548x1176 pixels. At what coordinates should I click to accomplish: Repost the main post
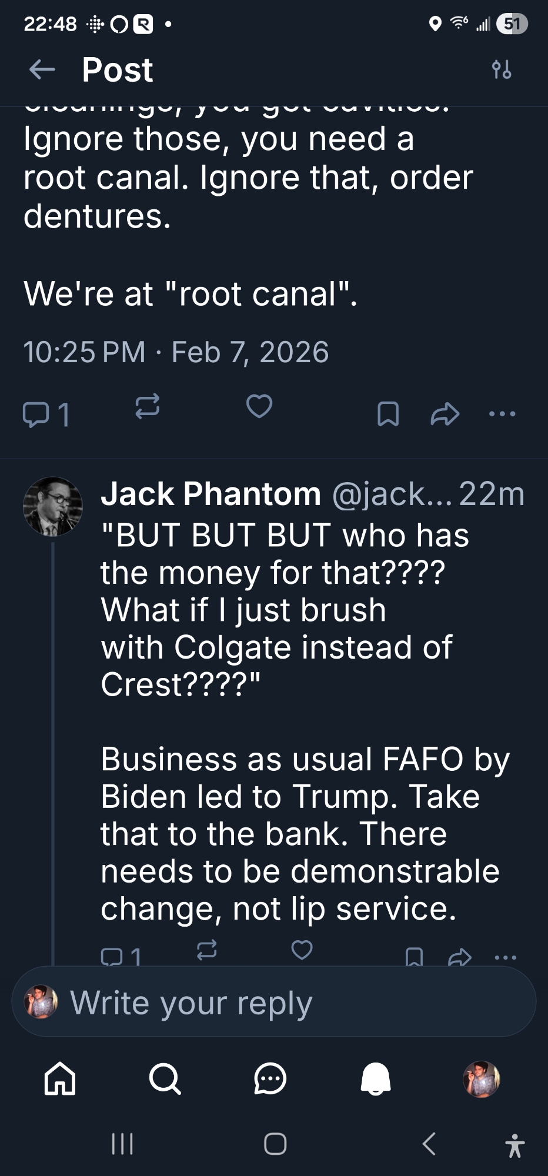[x=147, y=407]
